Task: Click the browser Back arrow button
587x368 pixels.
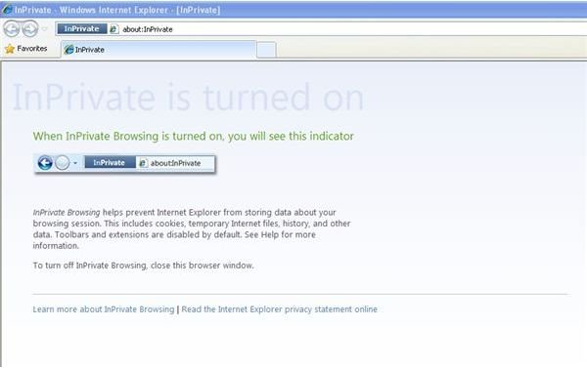Action: click(12, 28)
